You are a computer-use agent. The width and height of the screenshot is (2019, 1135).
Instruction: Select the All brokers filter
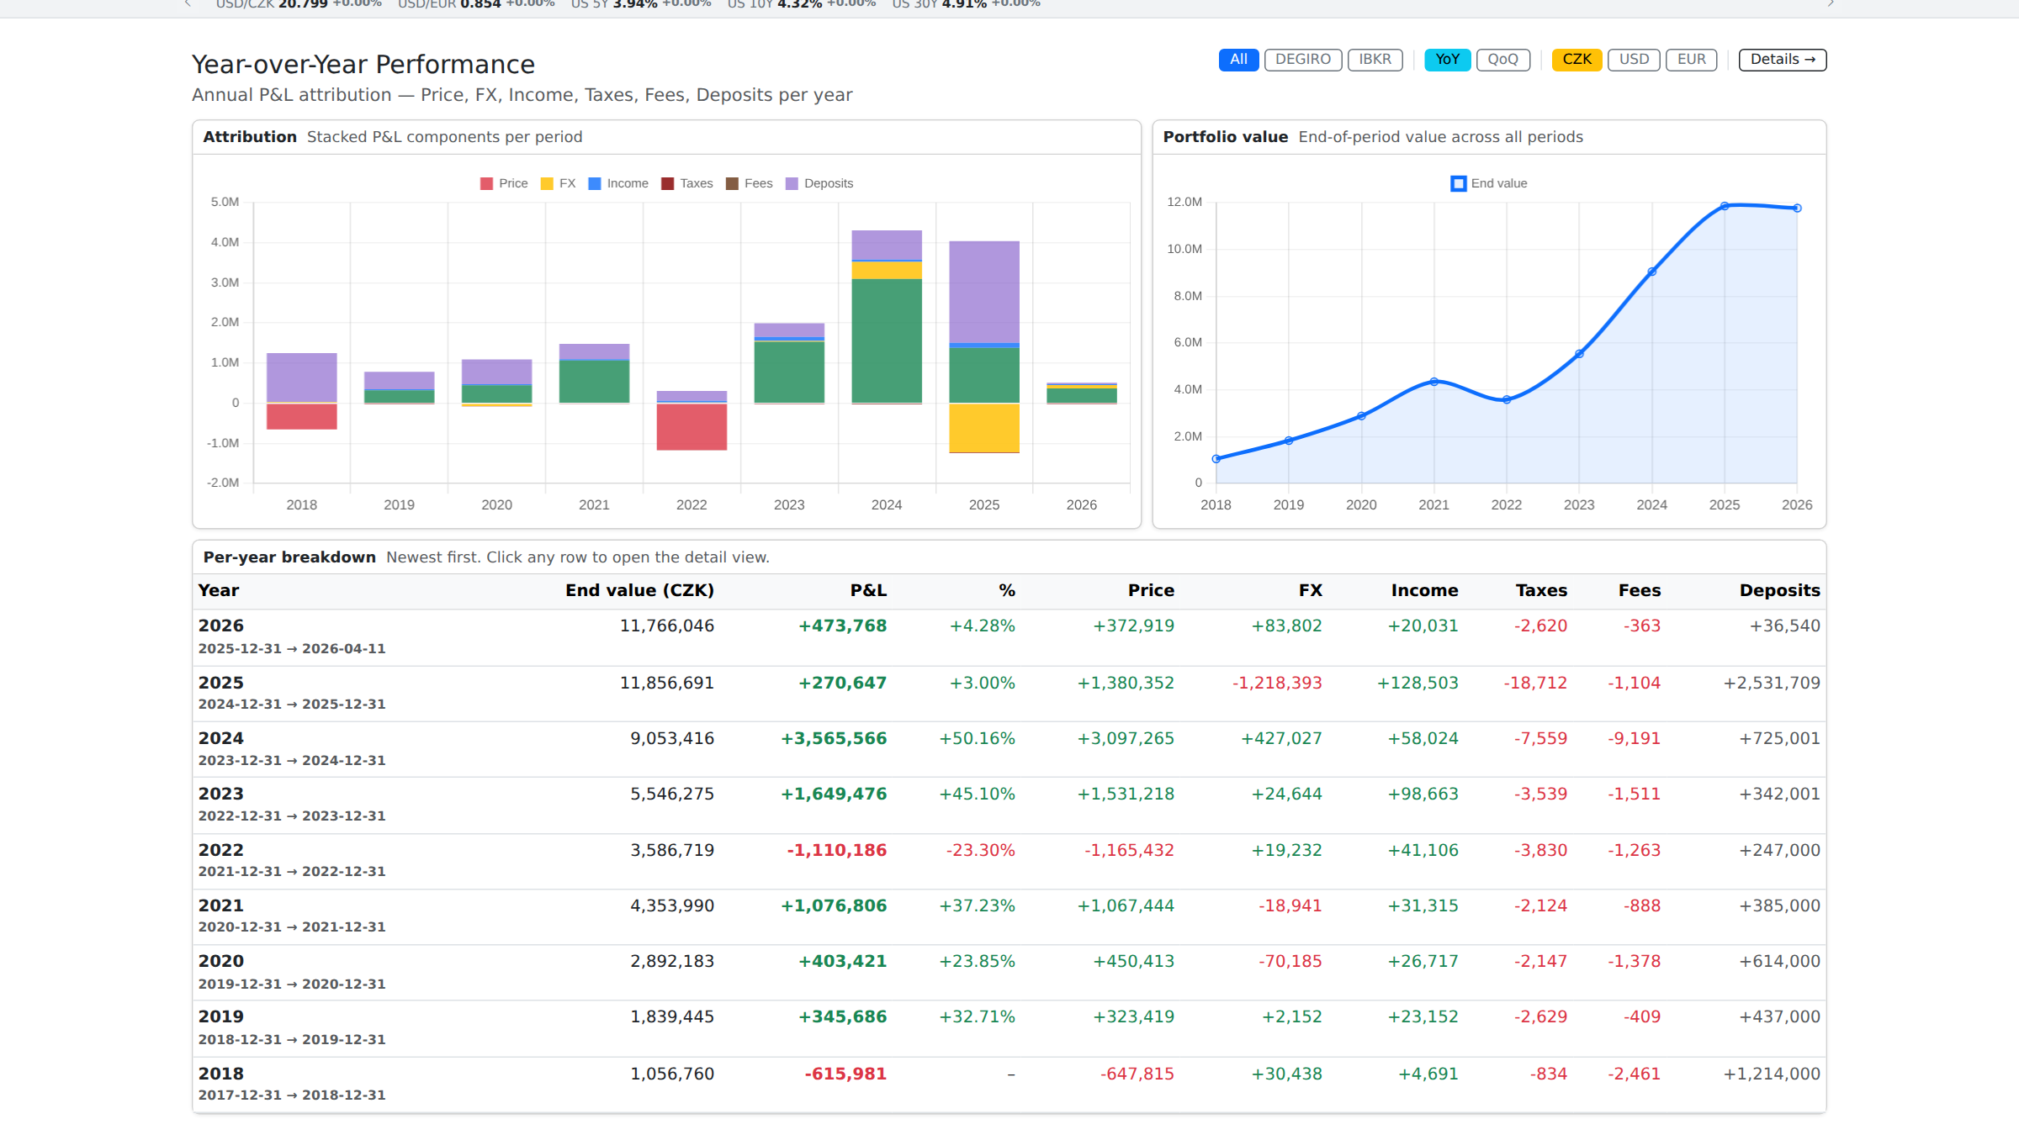pyautogui.click(x=1238, y=60)
